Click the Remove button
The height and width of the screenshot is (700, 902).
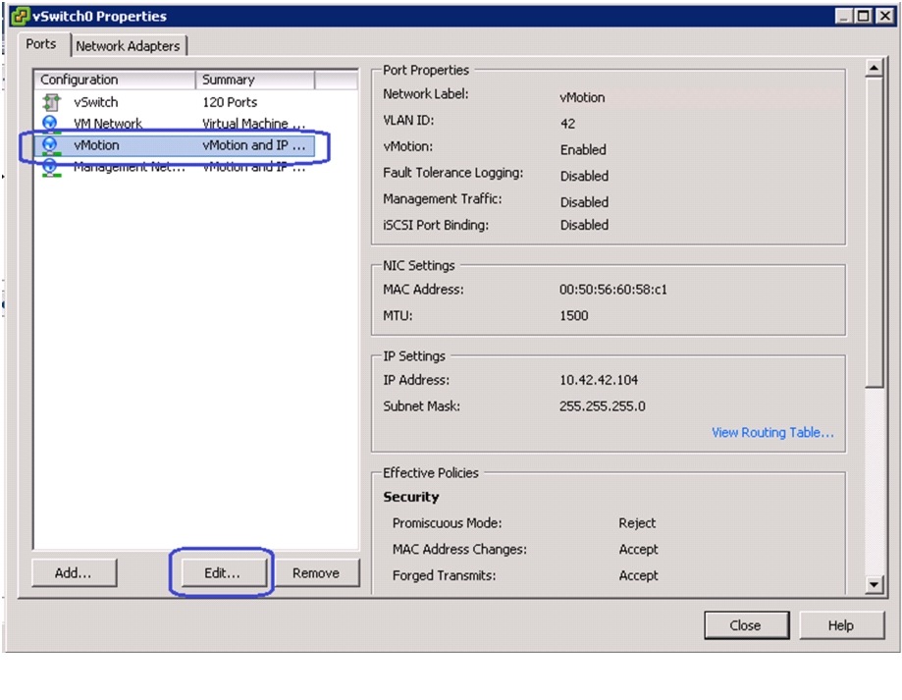pos(316,573)
